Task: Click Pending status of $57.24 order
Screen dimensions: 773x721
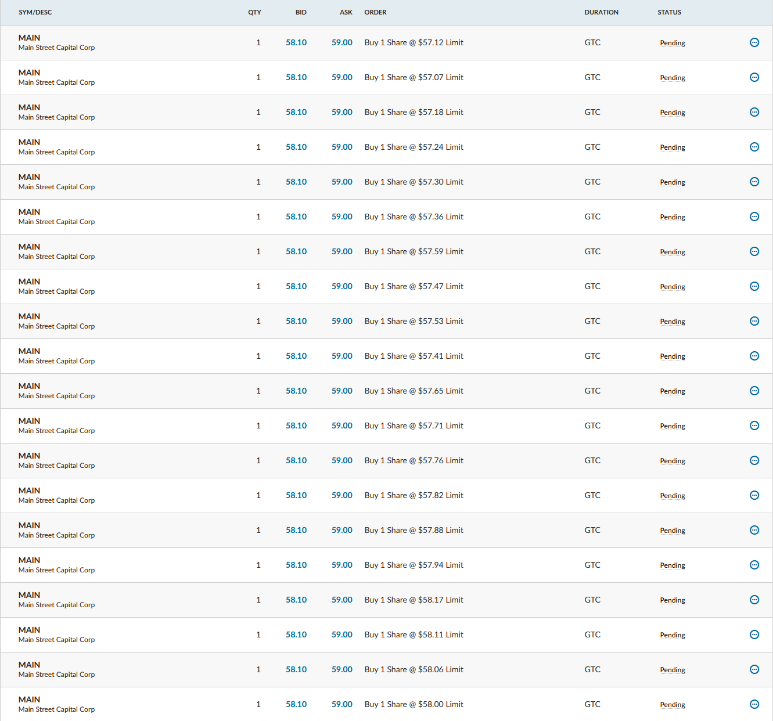Action: point(673,147)
